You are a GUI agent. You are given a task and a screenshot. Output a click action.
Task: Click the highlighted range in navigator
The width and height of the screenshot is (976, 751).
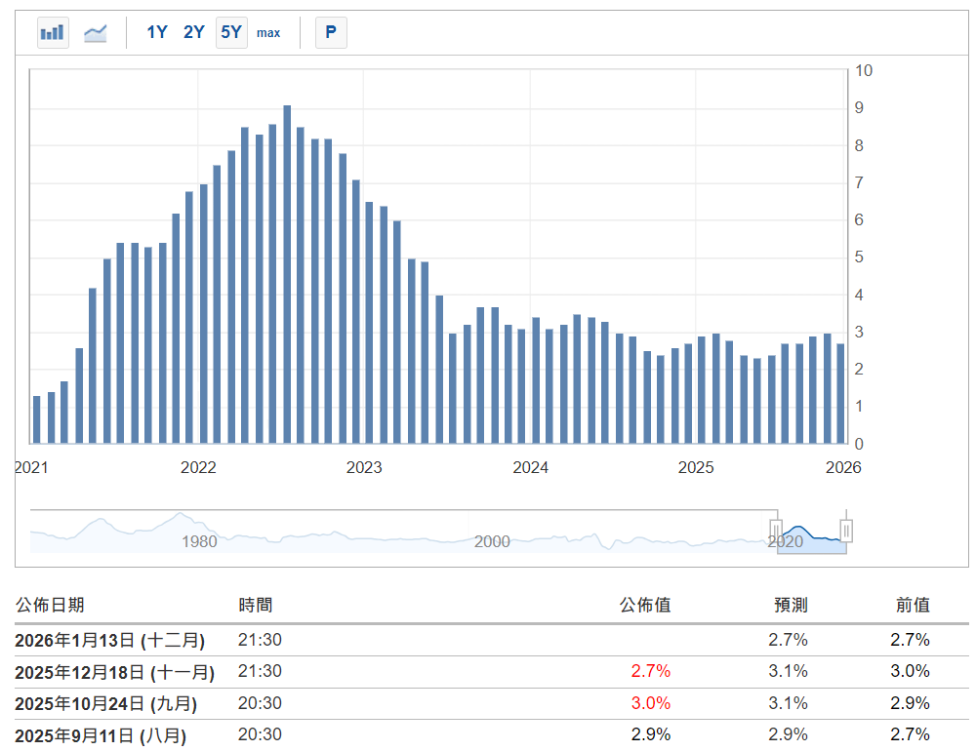click(812, 536)
